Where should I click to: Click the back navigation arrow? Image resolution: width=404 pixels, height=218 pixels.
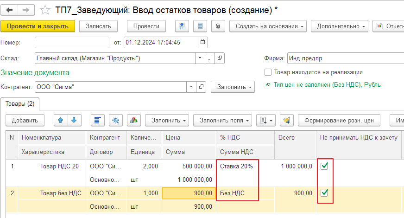(10, 9)
